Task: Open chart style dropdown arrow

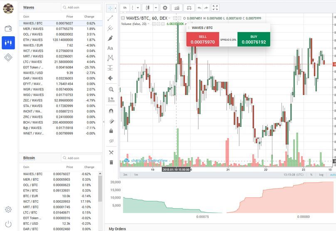Action: click(x=156, y=8)
